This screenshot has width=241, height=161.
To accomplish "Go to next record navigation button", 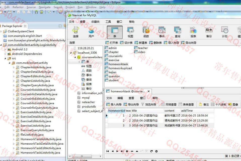I will click(x=117, y=151).
